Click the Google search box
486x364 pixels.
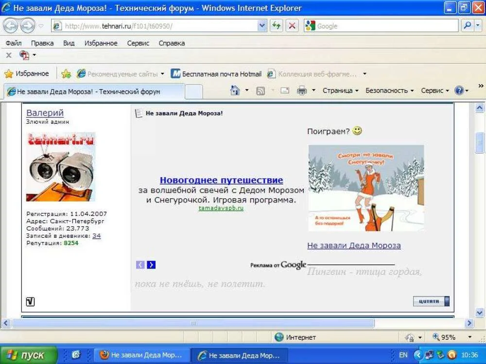point(381,26)
